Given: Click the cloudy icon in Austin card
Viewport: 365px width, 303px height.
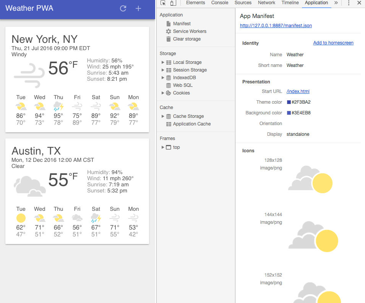Looking at the screenshot, I should tap(29, 186).
